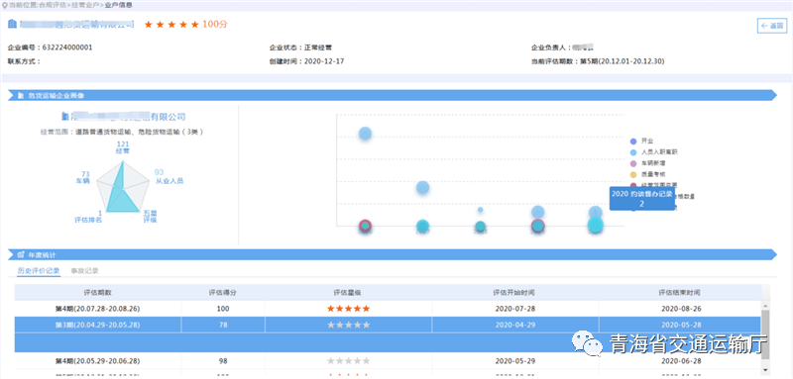Click the five orange stars beside 100分 in header
793x379 pixels.
(x=171, y=24)
